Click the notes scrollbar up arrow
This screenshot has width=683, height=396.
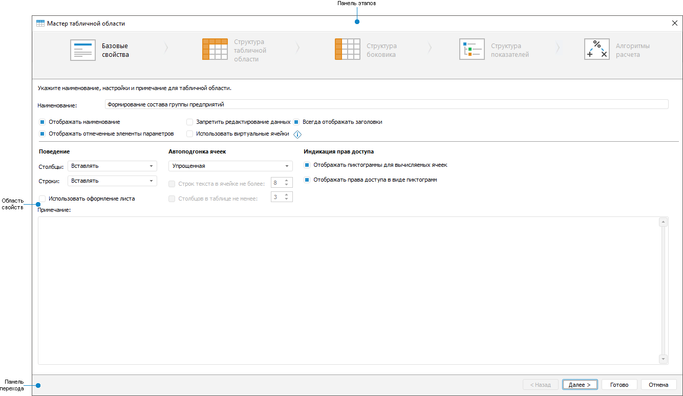point(664,222)
